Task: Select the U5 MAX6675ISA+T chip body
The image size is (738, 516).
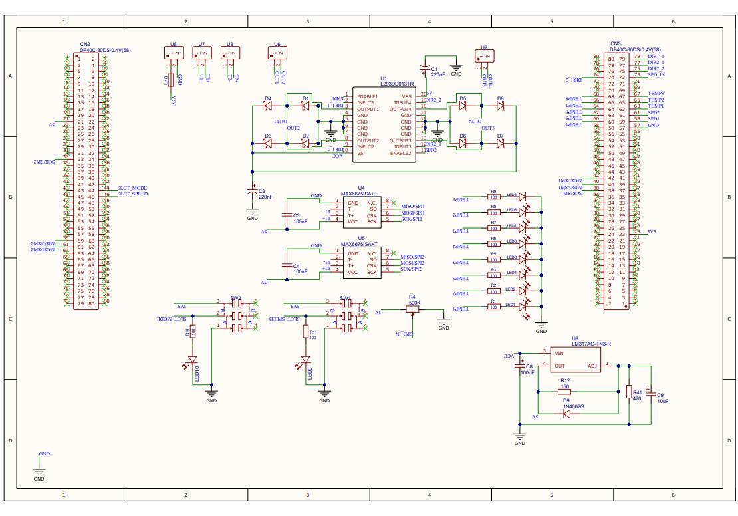Action: coord(363,263)
